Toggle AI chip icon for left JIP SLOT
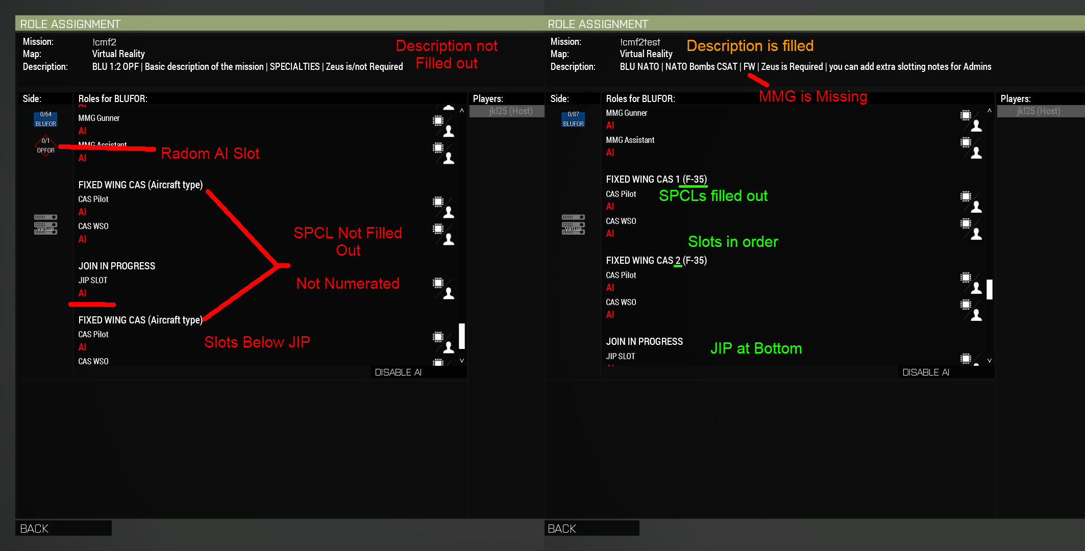Screen dimensions: 1085x551 (438, 283)
